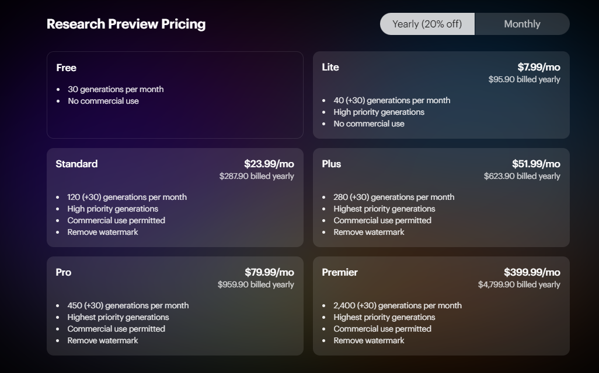This screenshot has width=599, height=373.
Task: Select the Premier plan heading
Action: 340,272
